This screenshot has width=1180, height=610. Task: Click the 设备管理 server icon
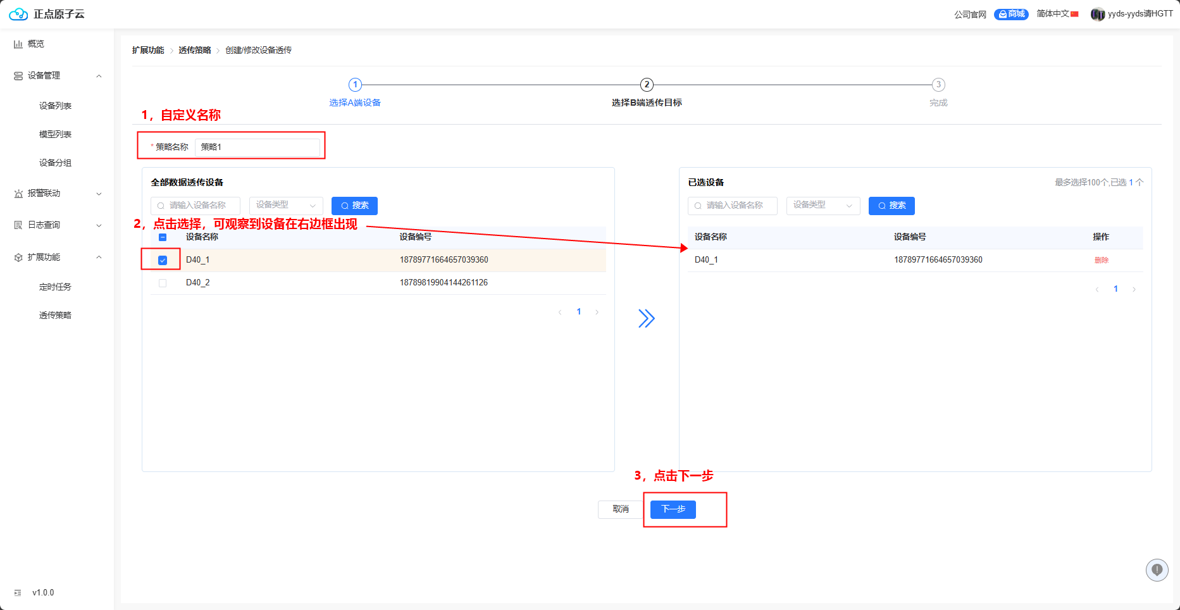tap(18, 76)
